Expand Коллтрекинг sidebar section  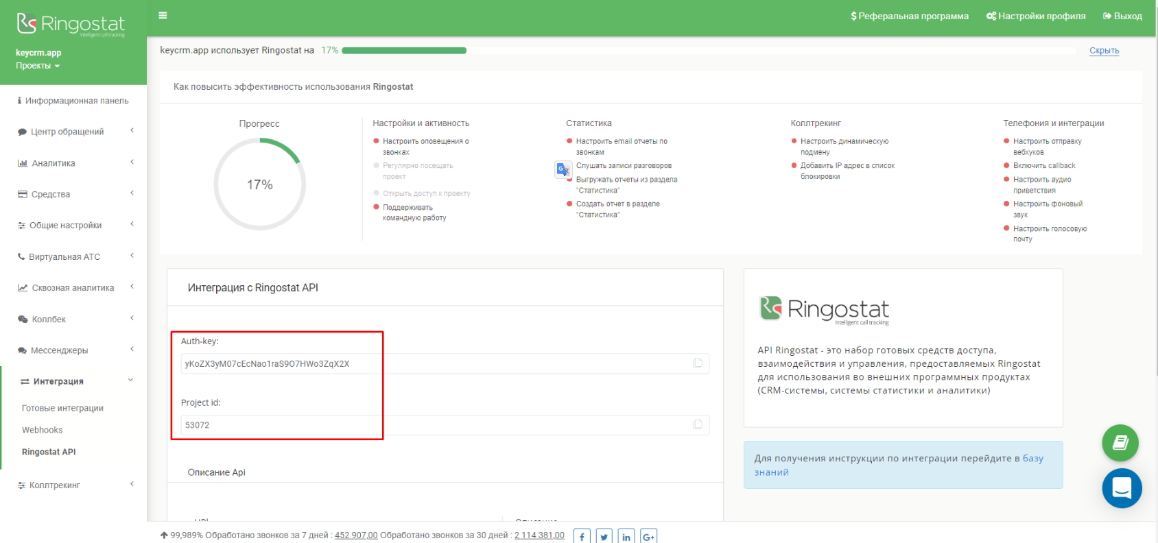coord(73,485)
